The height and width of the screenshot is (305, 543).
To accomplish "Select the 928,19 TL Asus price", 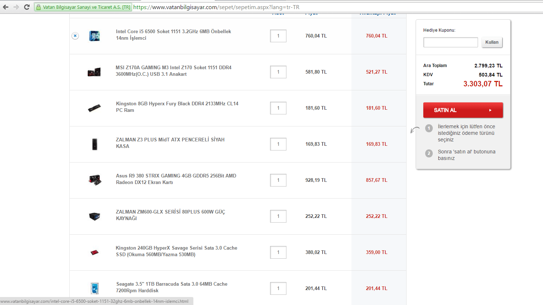I will pyautogui.click(x=316, y=180).
